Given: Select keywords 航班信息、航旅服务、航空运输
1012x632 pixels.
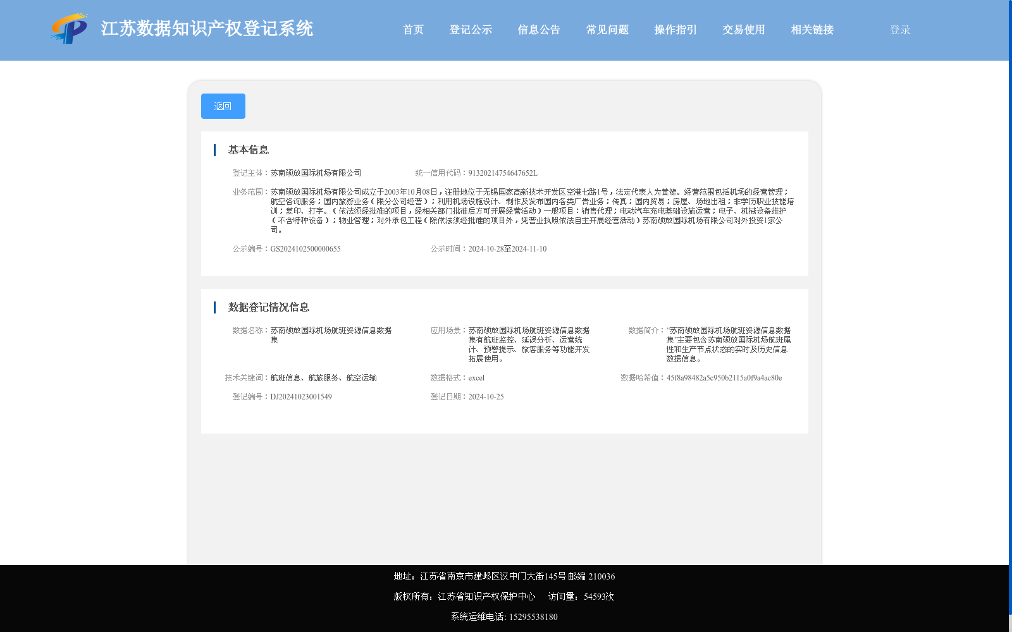Looking at the screenshot, I should tap(323, 378).
